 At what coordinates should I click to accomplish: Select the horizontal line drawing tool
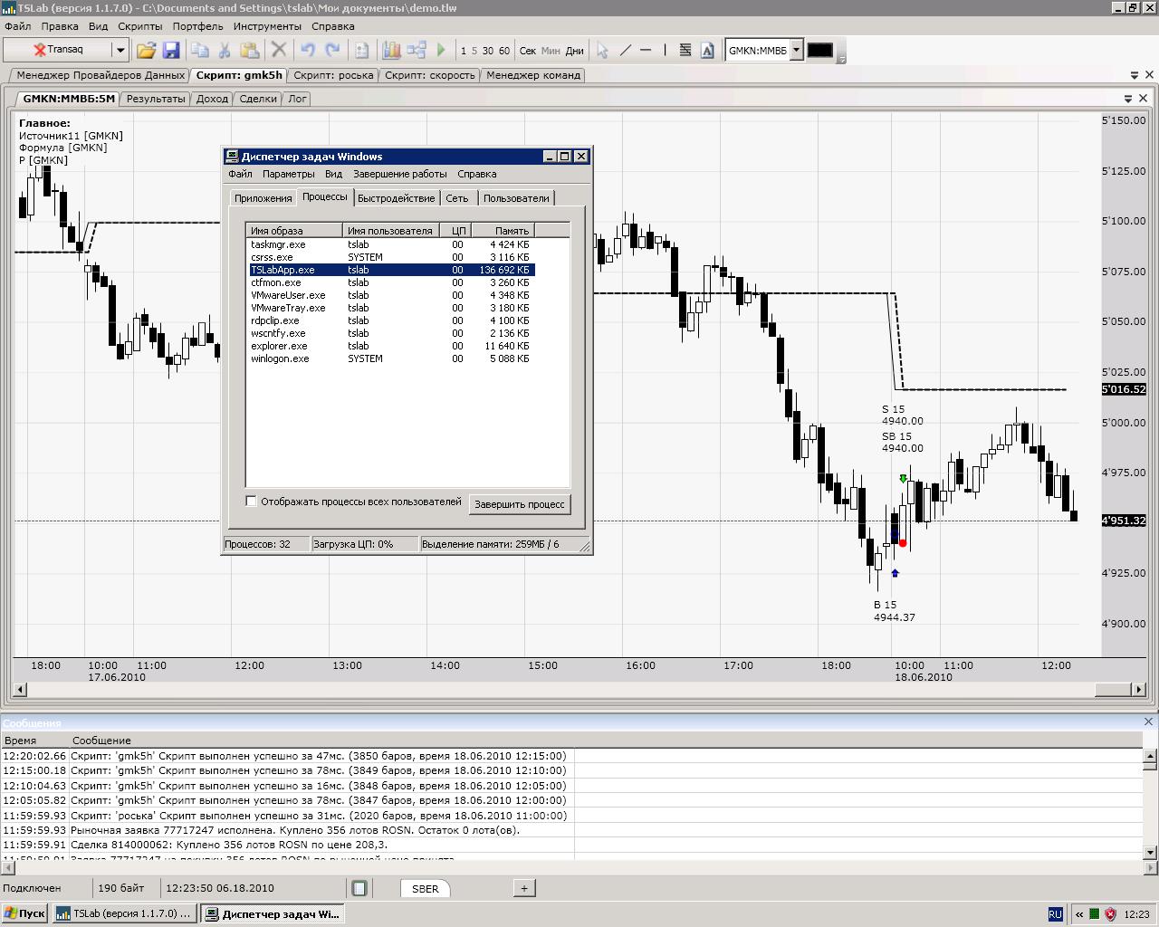point(646,51)
